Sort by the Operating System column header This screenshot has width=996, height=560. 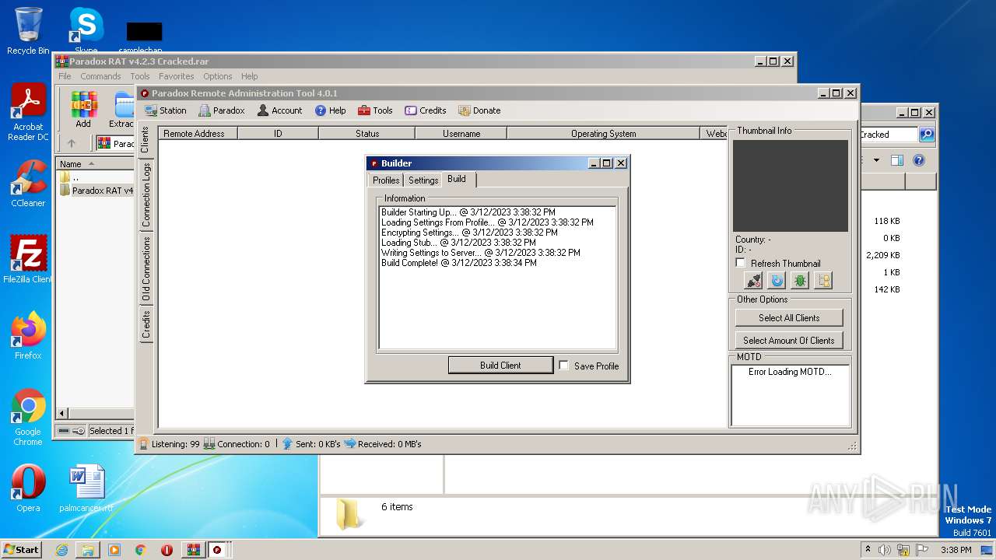[x=603, y=134]
